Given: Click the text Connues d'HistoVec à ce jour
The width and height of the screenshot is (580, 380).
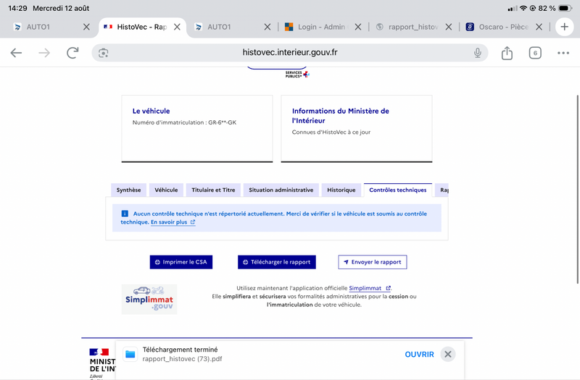Looking at the screenshot, I should coord(331,132).
